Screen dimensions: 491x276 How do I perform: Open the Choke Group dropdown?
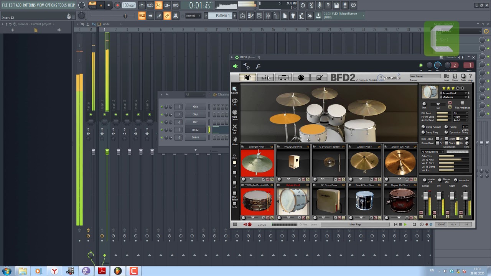pos(465,127)
